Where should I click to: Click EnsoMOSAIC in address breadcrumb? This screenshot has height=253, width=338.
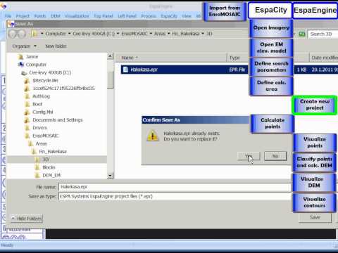click(134, 34)
